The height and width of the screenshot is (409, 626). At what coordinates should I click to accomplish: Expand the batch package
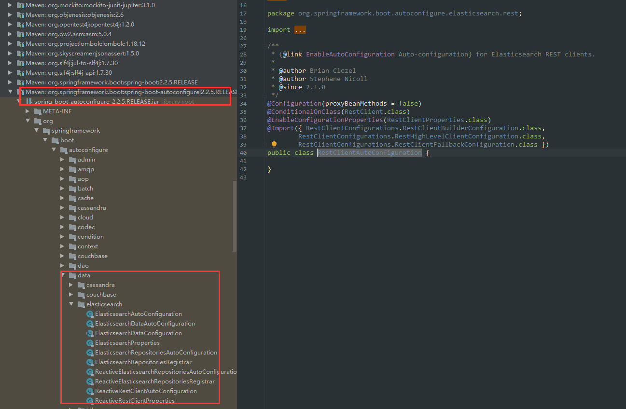point(63,189)
